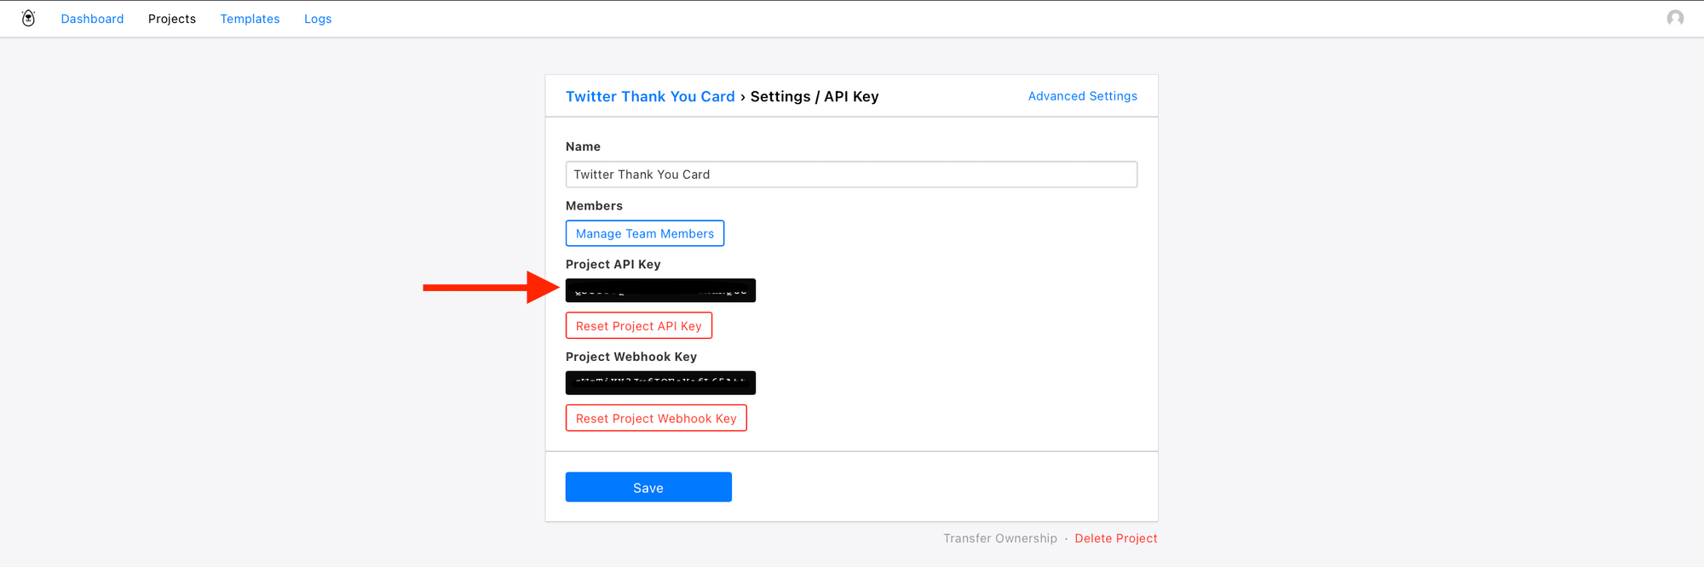Image resolution: width=1704 pixels, height=567 pixels.
Task: Select the redacted Project API Key field
Action: [x=660, y=290]
